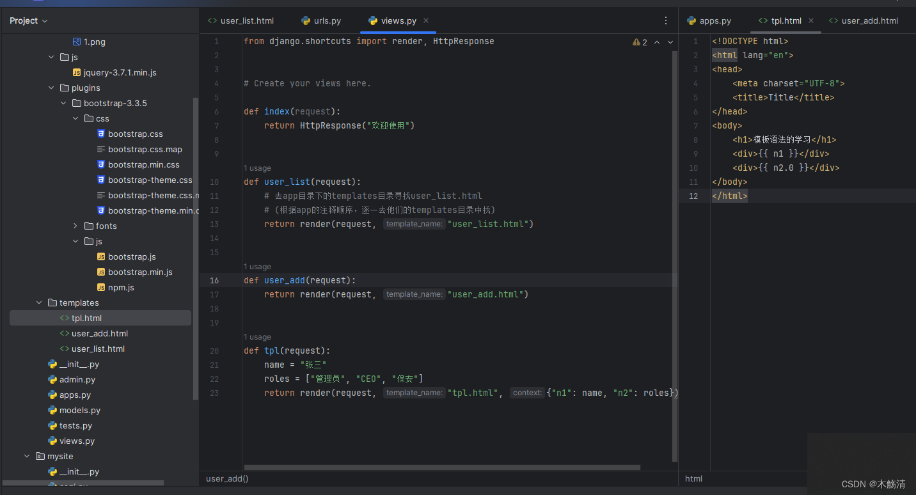Jump to next highlighted error arrow

(x=670, y=42)
